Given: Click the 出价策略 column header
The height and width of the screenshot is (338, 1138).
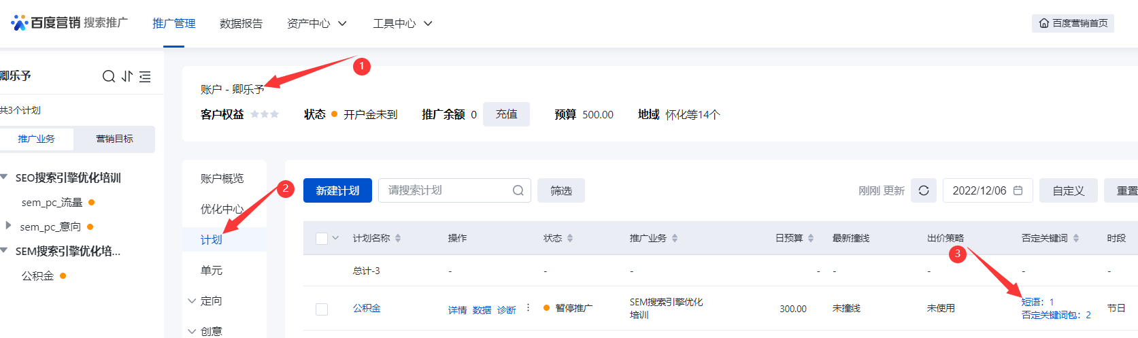Looking at the screenshot, I should point(945,238).
